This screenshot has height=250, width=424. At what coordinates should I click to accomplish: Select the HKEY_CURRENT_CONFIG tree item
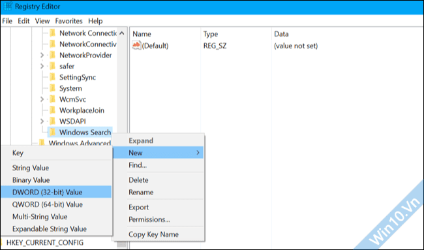click(x=45, y=242)
